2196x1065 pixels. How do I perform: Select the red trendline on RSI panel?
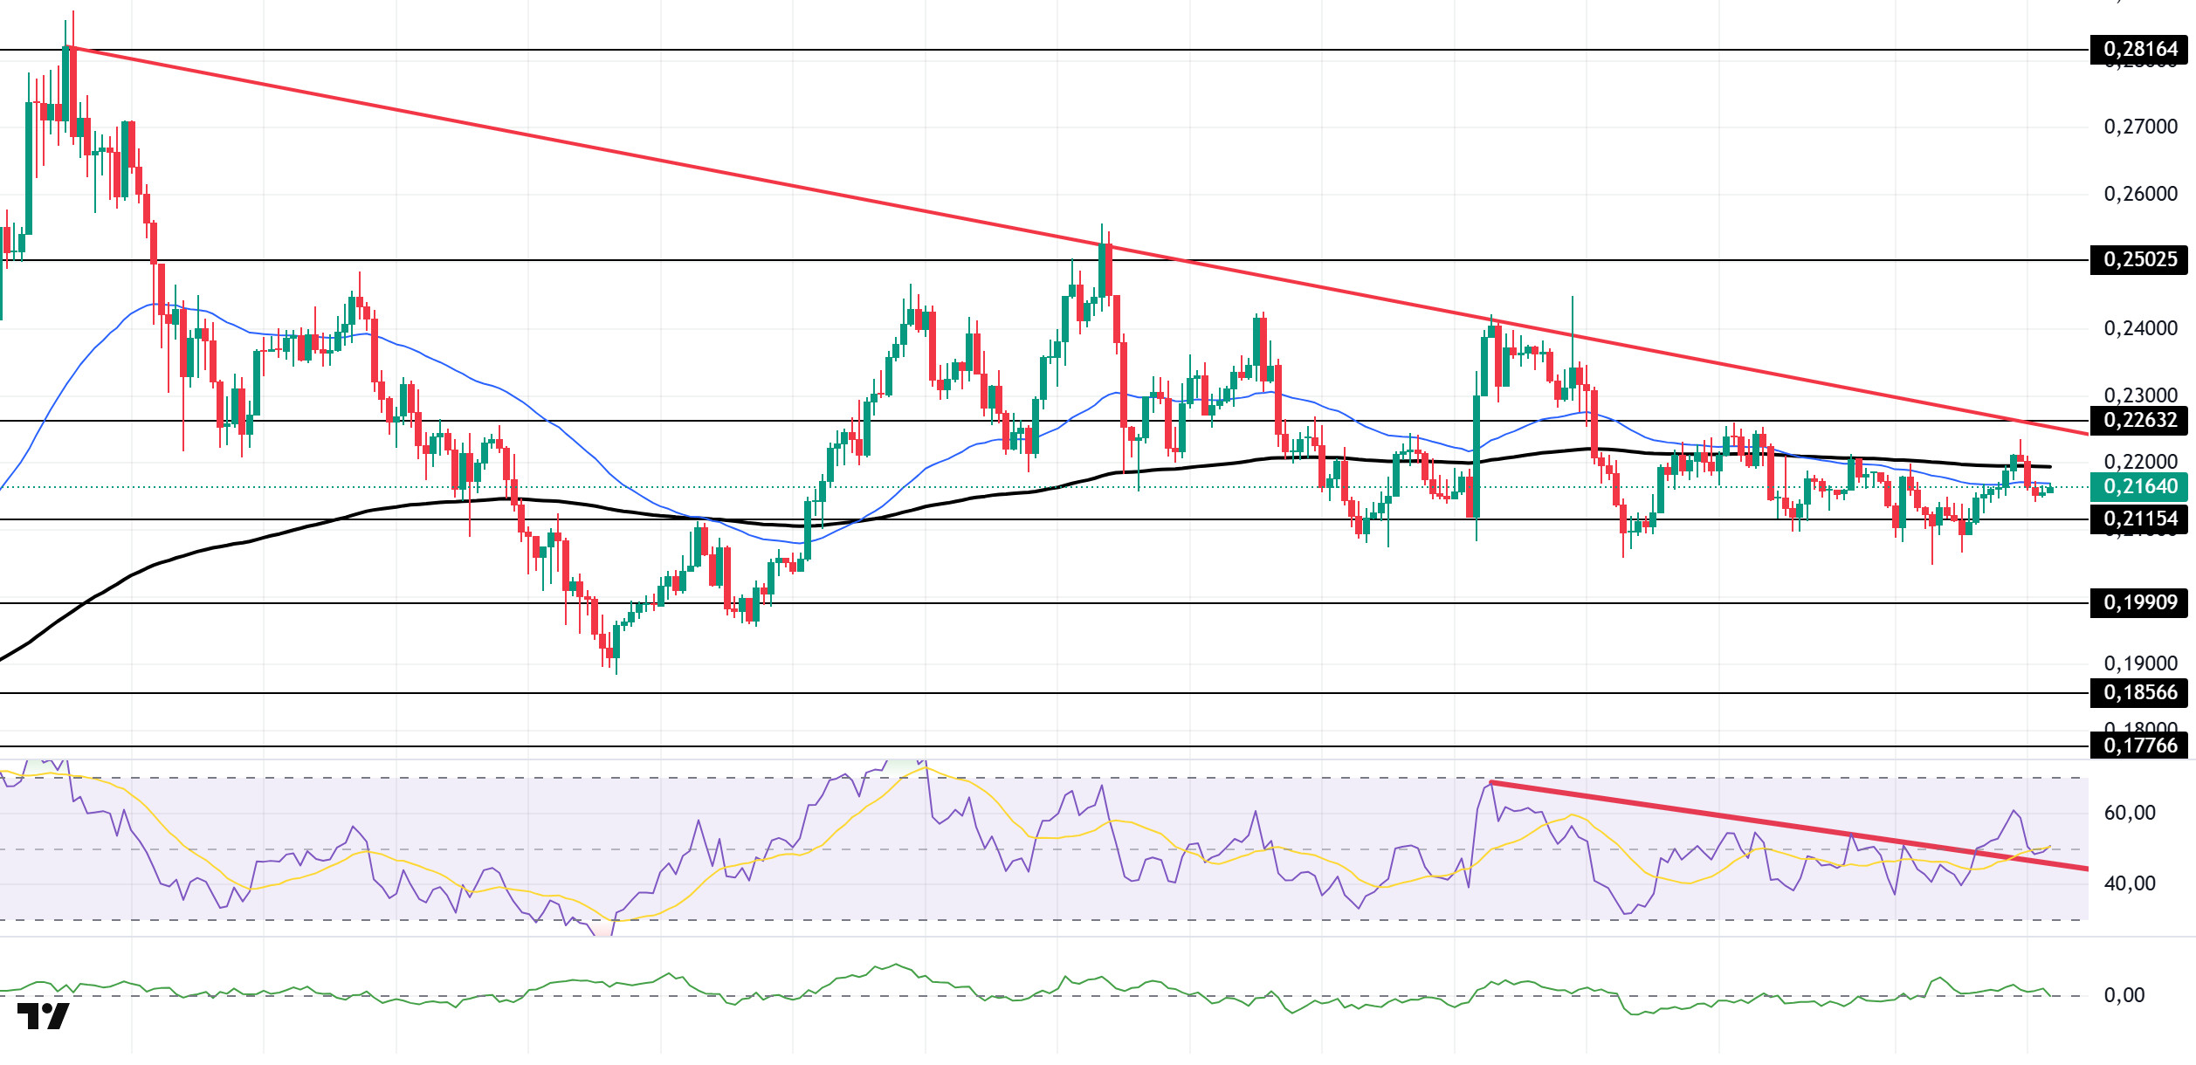[x=1790, y=826]
